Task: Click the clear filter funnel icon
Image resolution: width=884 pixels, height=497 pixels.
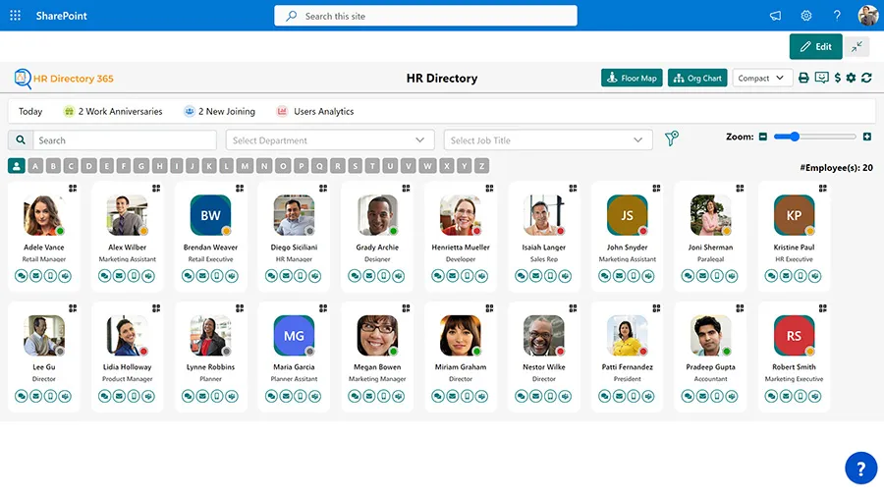Action: [672, 138]
